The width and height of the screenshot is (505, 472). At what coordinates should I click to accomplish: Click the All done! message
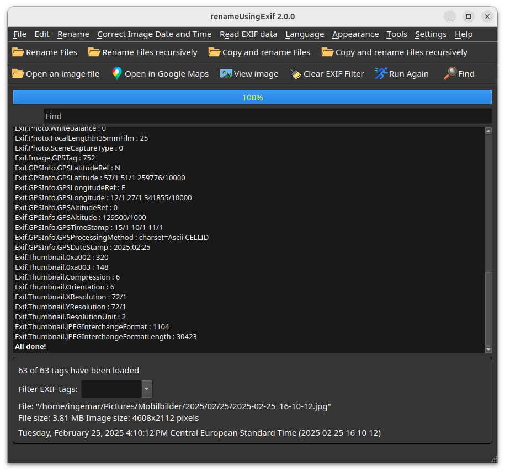(30, 346)
